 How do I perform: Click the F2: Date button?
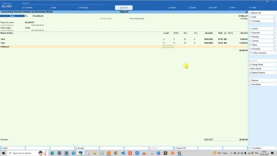pyautogui.click(x=261, y=17)
